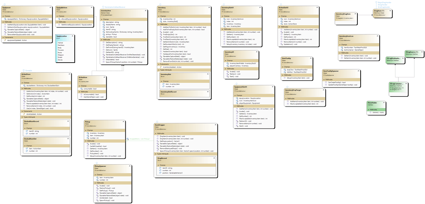
Task: Click the DestroyPickup method icon in PickupSpawner
Action: (x=98, y=188)
